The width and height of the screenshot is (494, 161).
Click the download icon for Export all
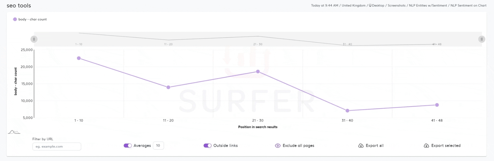click(361, 146)
